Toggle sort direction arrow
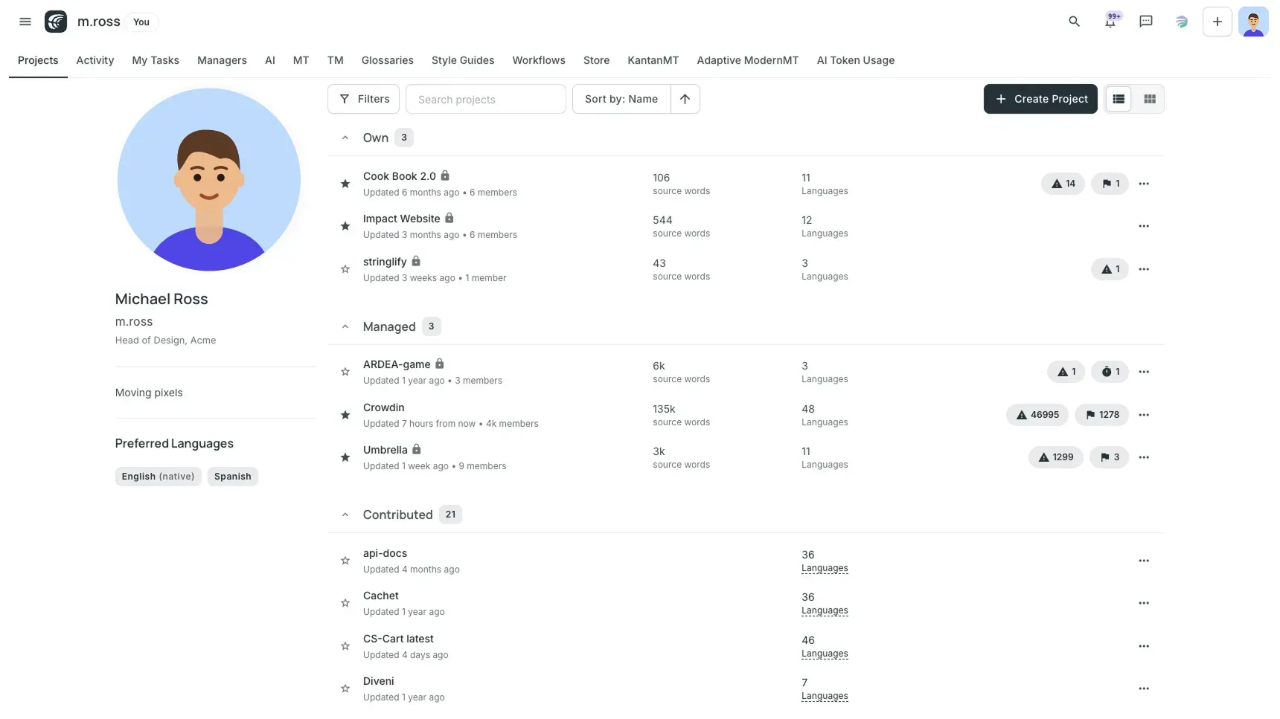 (685, 99)
